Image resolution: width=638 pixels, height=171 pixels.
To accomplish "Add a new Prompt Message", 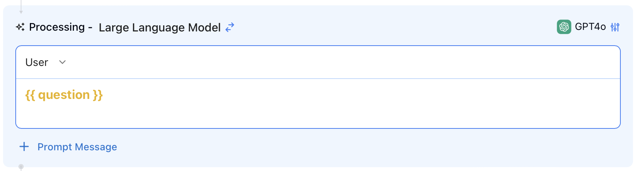I will [x=77, y=147].
